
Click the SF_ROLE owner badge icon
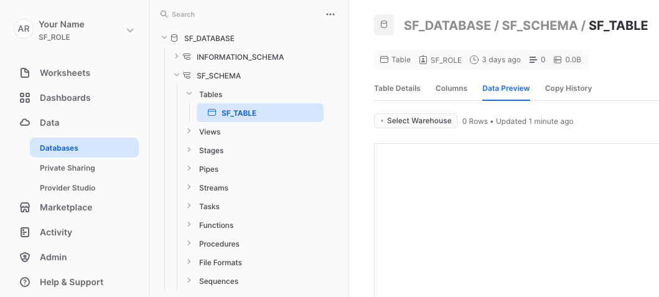pos(423,60)
